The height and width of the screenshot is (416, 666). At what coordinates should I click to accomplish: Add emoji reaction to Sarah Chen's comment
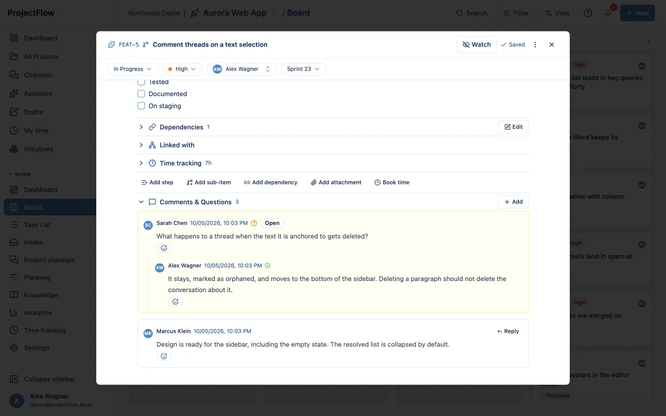[164, 248]
